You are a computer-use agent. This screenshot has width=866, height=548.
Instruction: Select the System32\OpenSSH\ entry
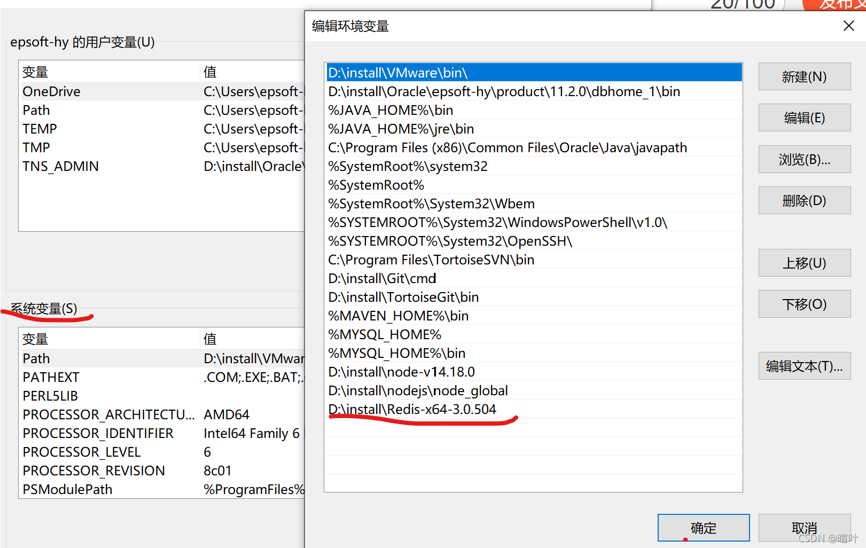click(534, 241)
